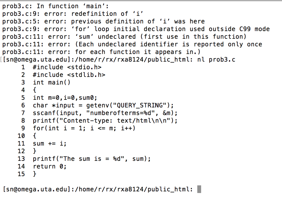This screenshot has width=282, height=199.
Task: Click the 'sum undeclared' error line
Action: point(124,37)
